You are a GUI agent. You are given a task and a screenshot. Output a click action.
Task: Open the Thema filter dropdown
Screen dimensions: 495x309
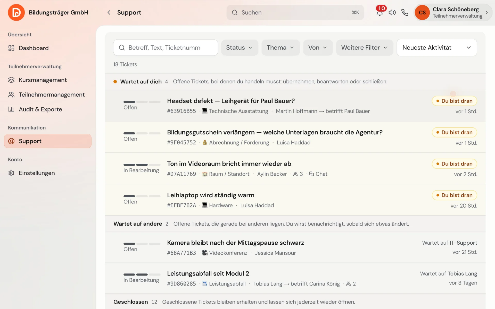[x=280, y=48]
